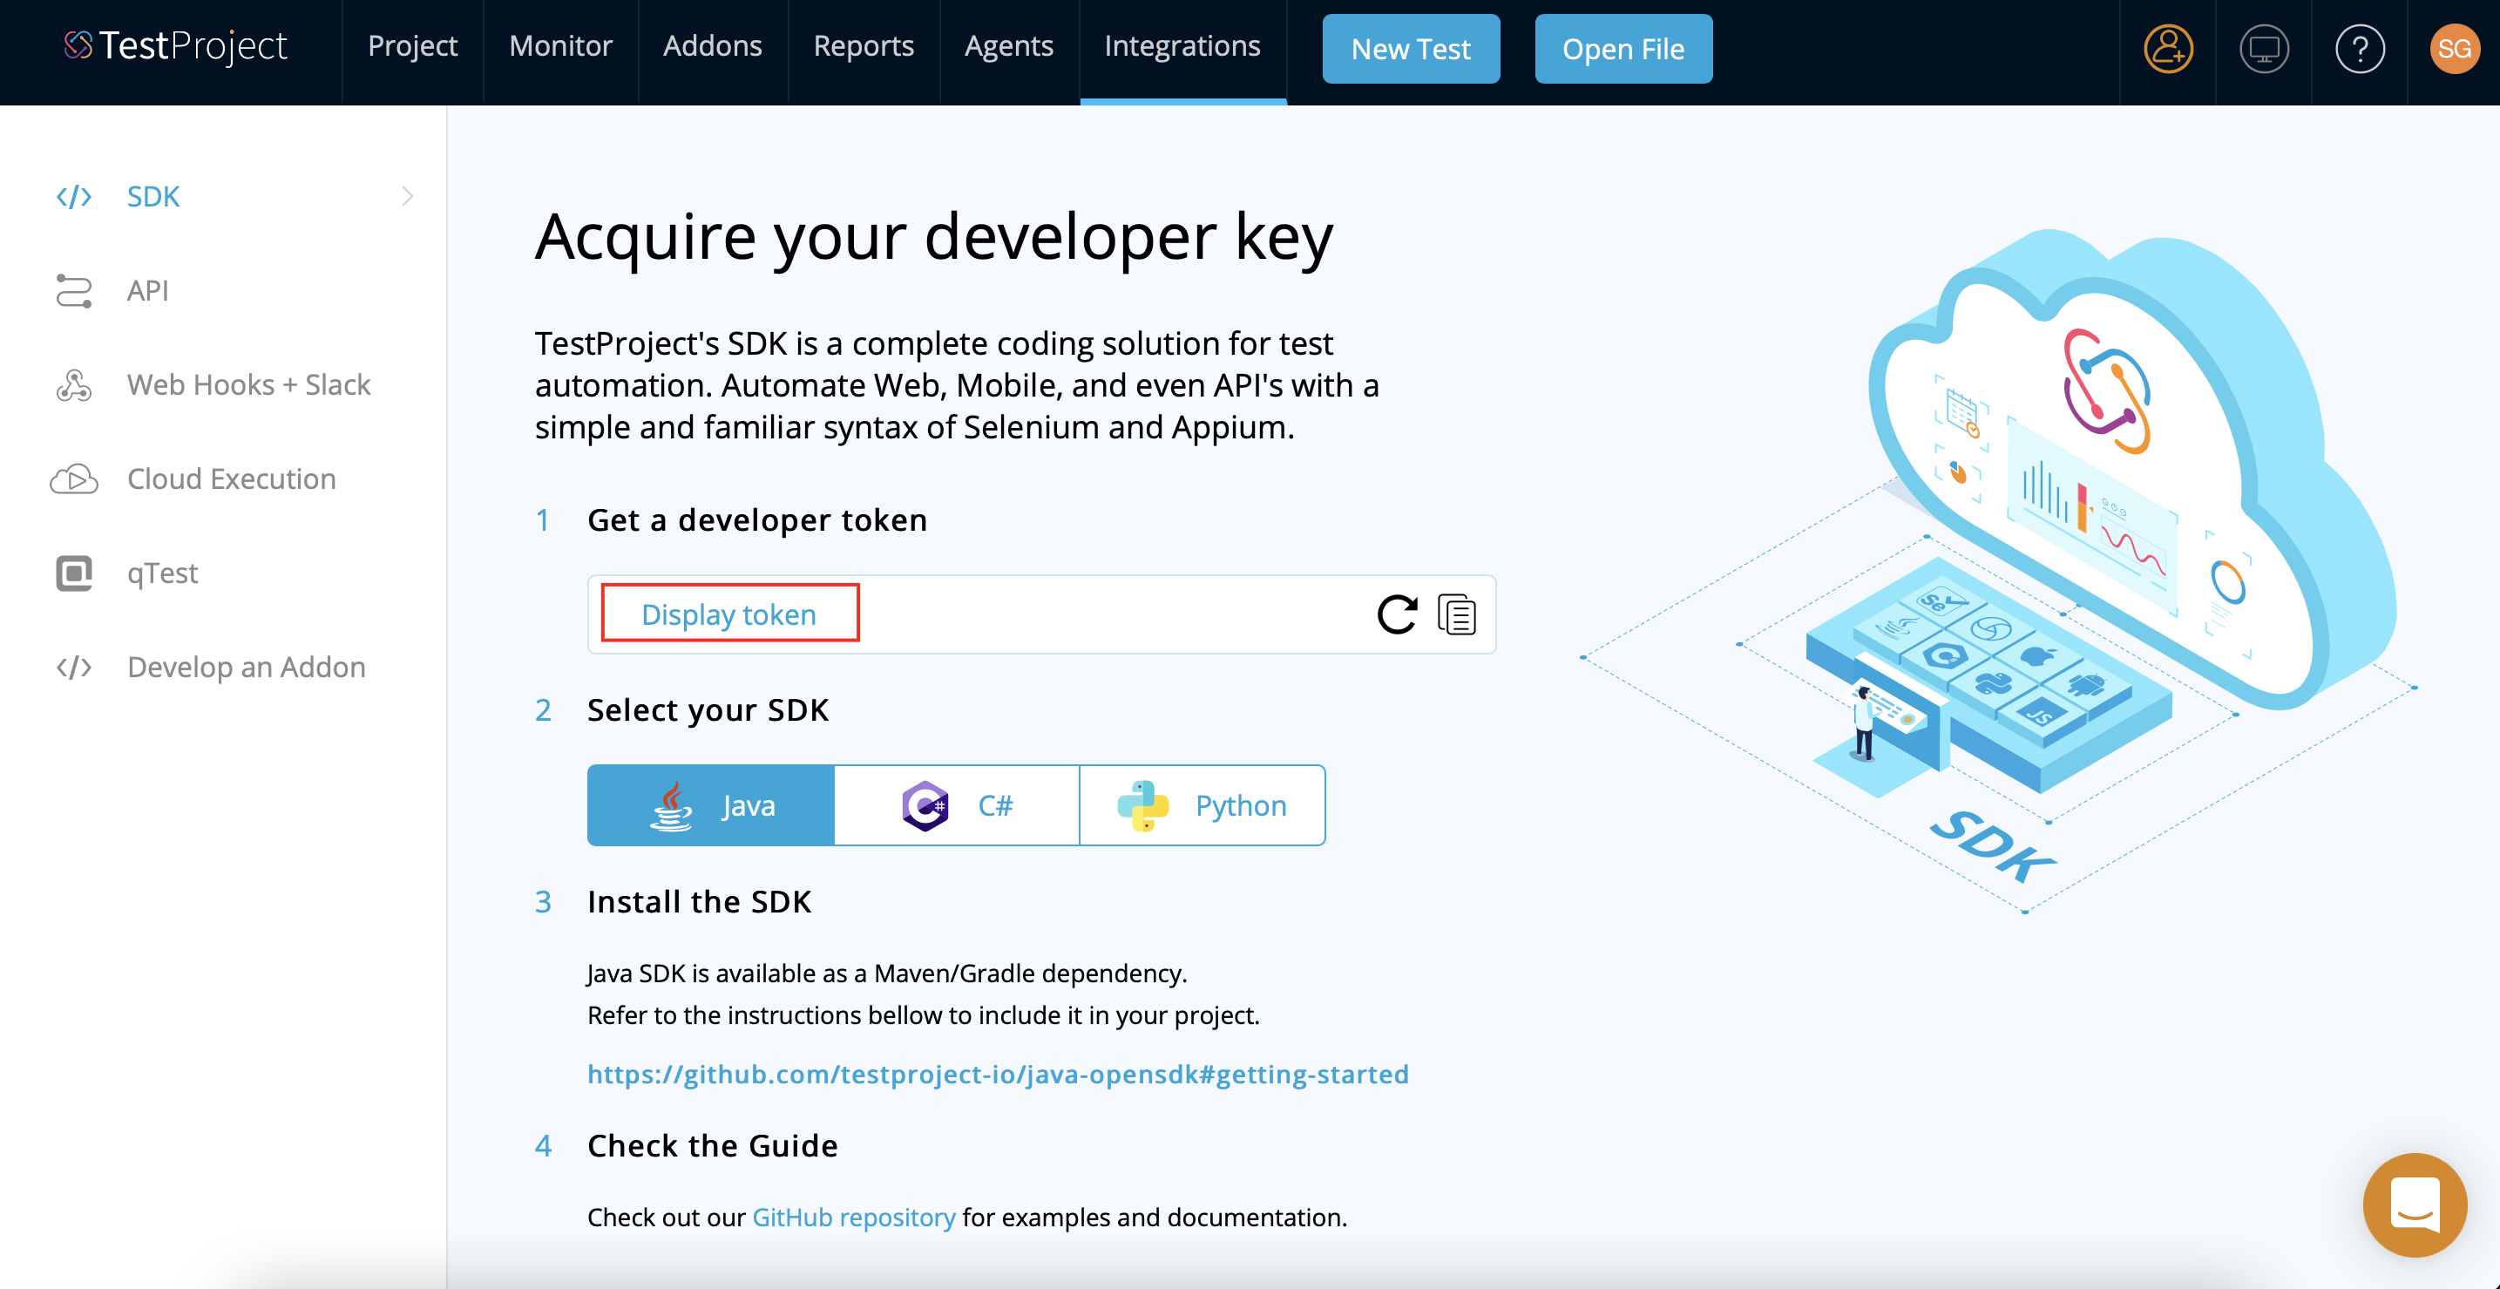Open the chat support bubble icon
The height and width of the screenshot is (1289, 2500).
2414,1204
